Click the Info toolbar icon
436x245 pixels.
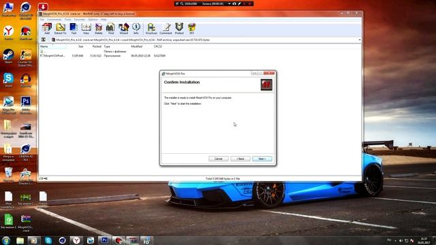(x=136, y=29)
